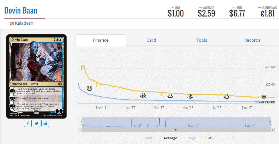The image size is (279, 144).
Task: Click Amonkhet set marker near May
Action: point(190,96)
